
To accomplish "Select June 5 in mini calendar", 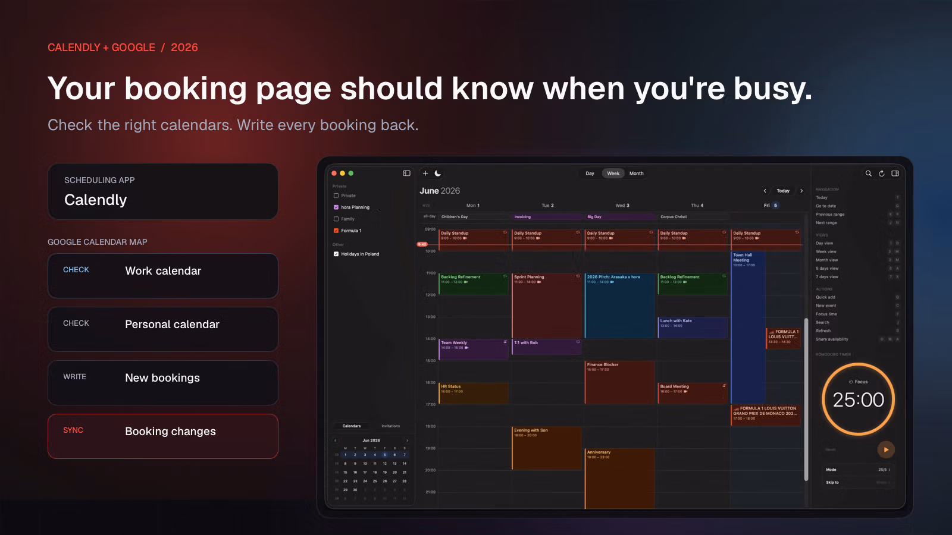I will coord(384,455).
